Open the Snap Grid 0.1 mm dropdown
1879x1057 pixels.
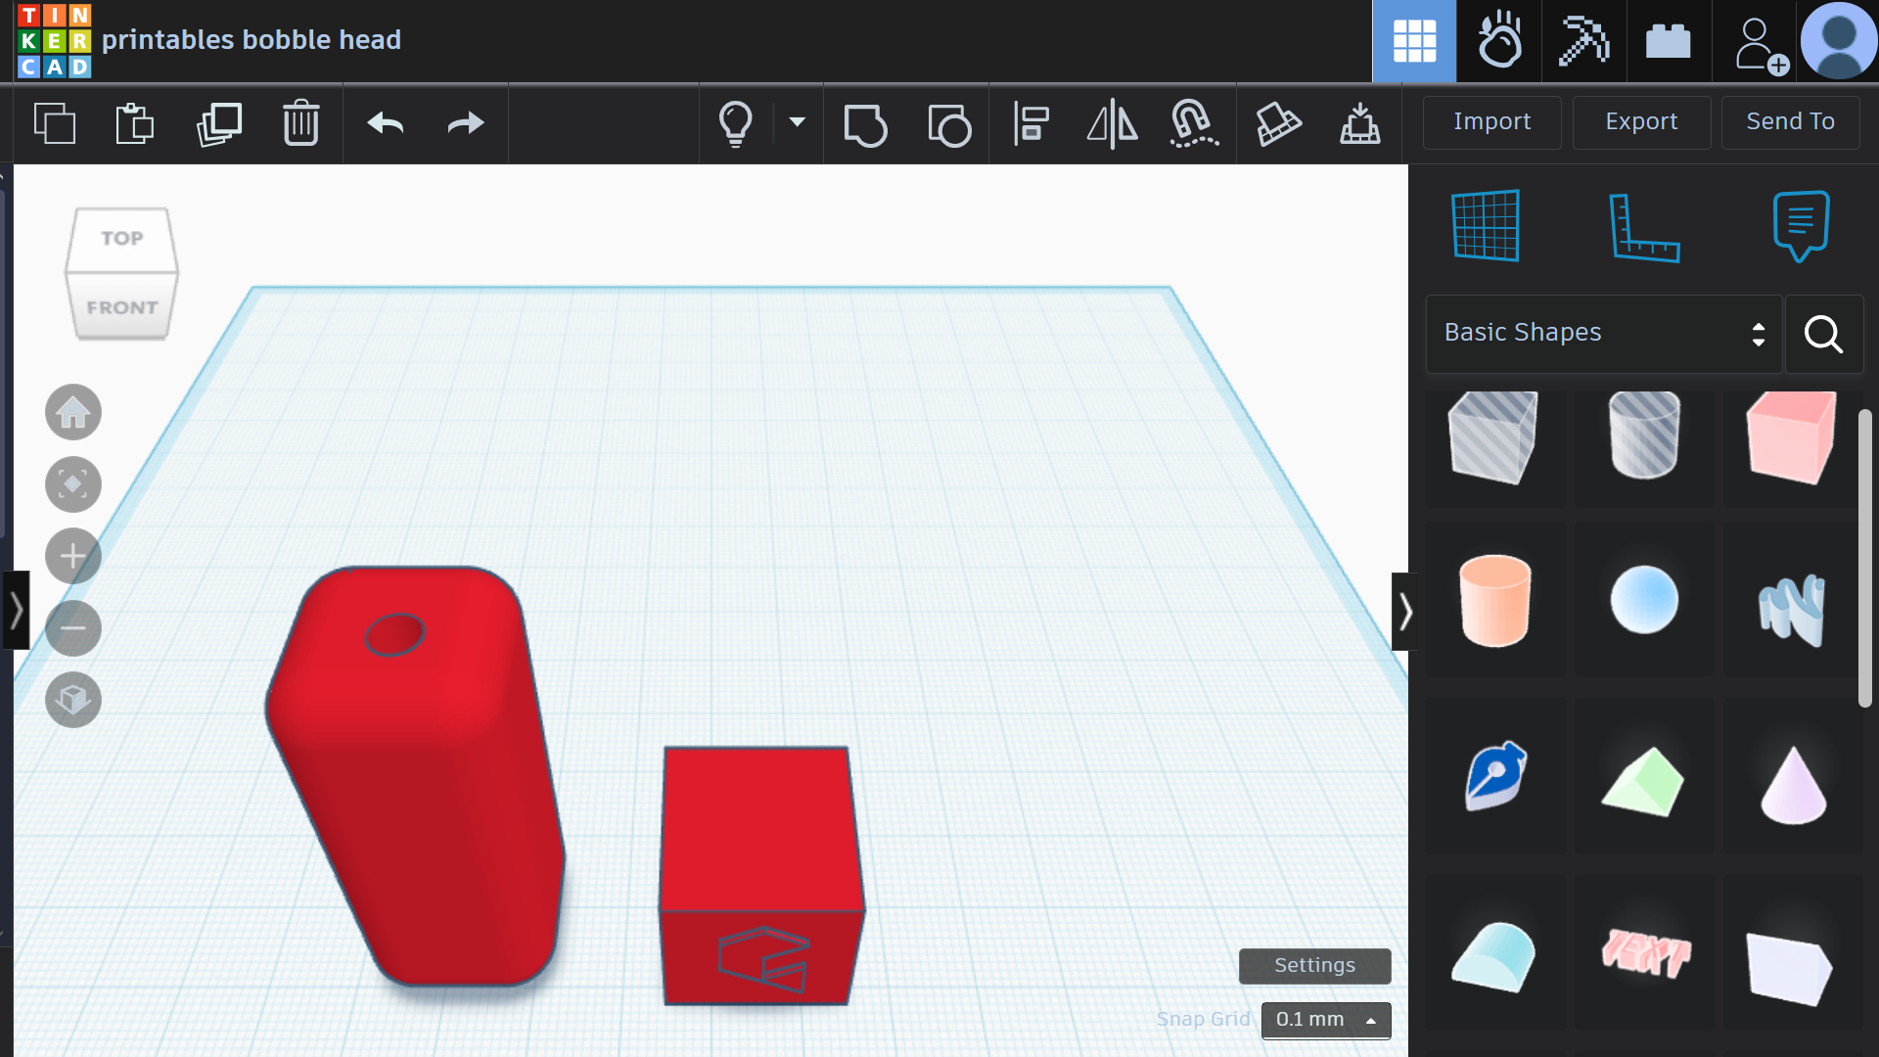(x=1326, y=1020)
